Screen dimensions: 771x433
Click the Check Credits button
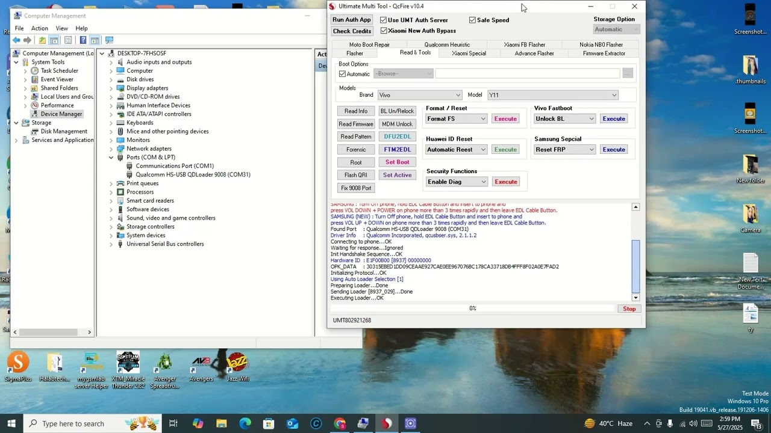[x=352, y=31]
